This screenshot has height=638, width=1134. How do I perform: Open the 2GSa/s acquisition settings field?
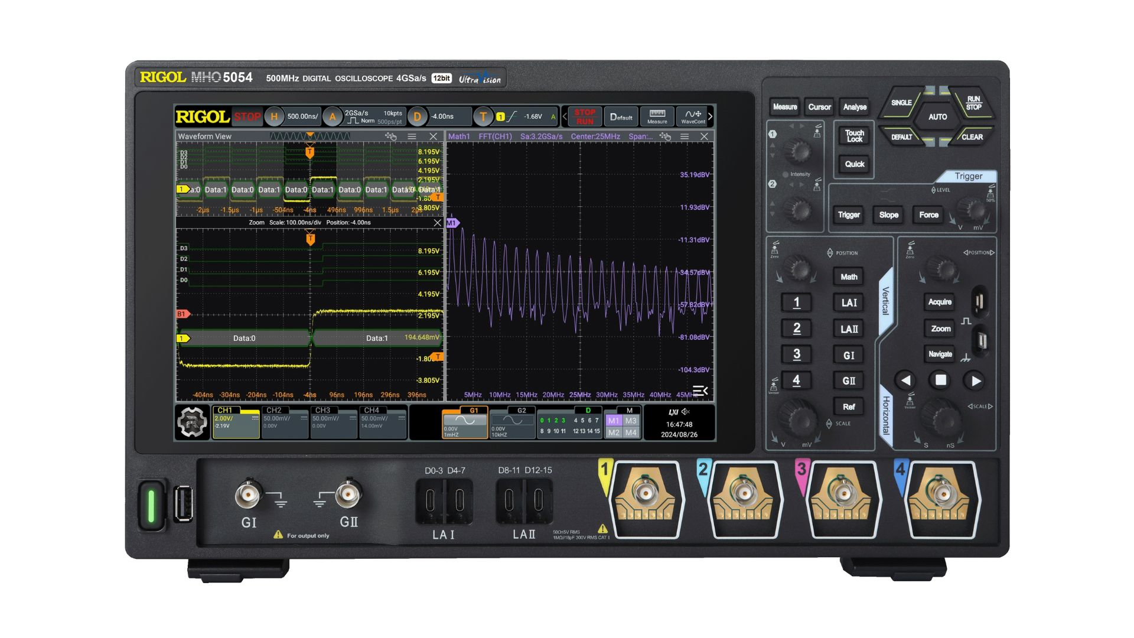pos(374,117)
